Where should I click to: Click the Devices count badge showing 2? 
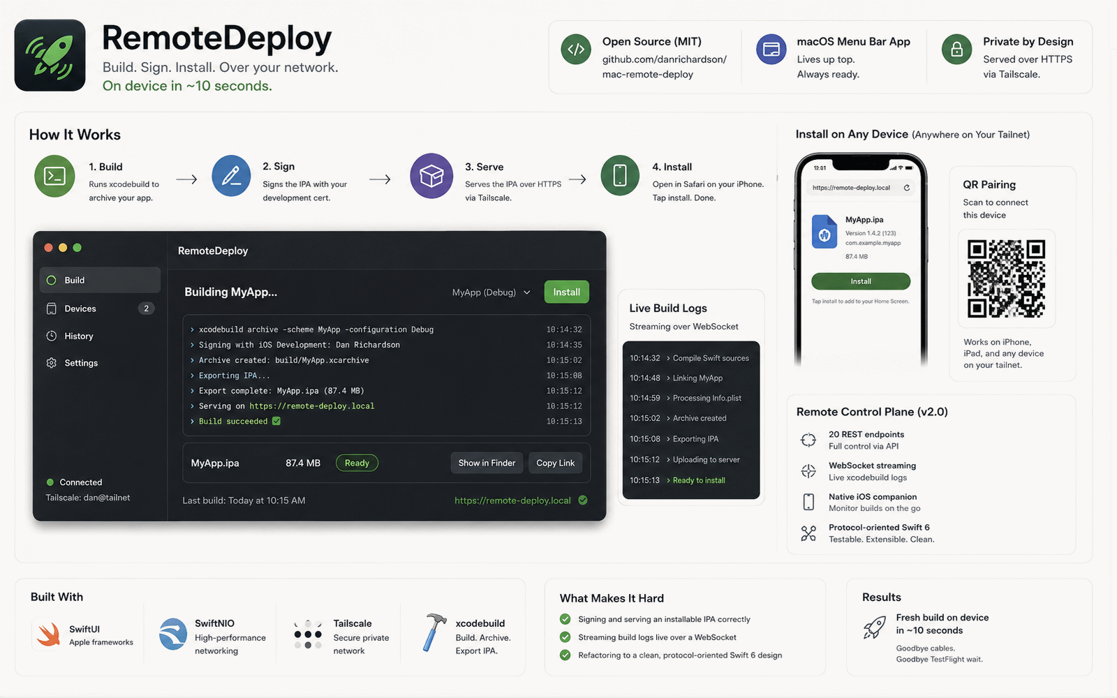click(146, 309)
